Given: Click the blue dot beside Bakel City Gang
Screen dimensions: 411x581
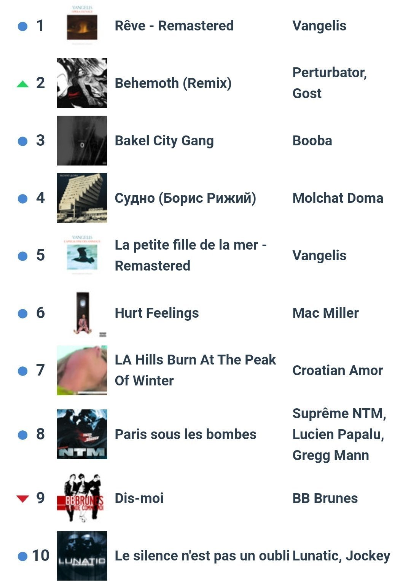Looking at the screenshot, I should point(23,141).
